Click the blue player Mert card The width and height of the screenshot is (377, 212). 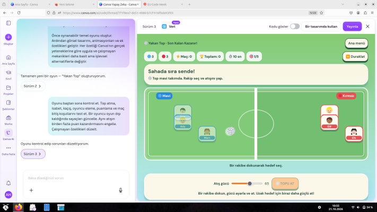point(207,134)
